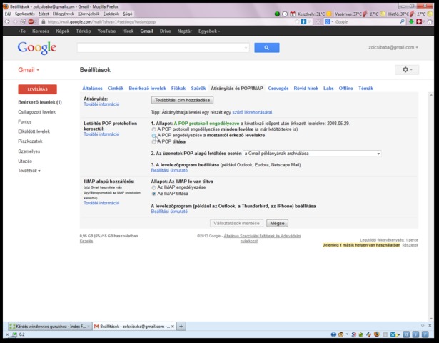Image resolution: width=439 pixels, height=343 pixels.
Task: Expand the Gmail product dropdown
Action: pos(29,70)
